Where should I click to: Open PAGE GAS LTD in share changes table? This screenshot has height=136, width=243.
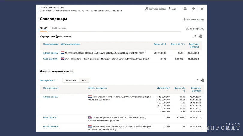(50, 117)
